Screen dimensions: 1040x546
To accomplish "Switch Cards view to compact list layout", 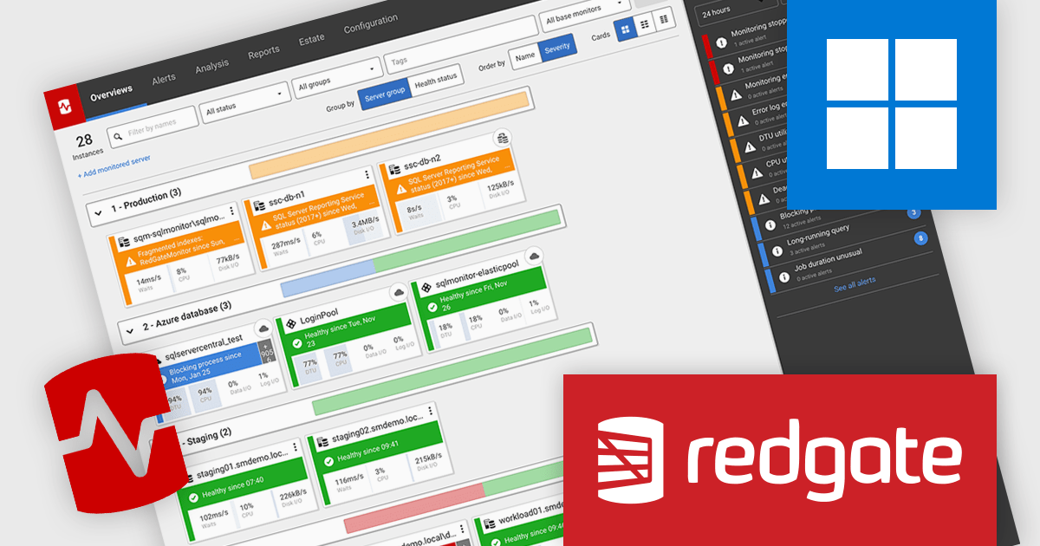I will click(x=645, y=25).
